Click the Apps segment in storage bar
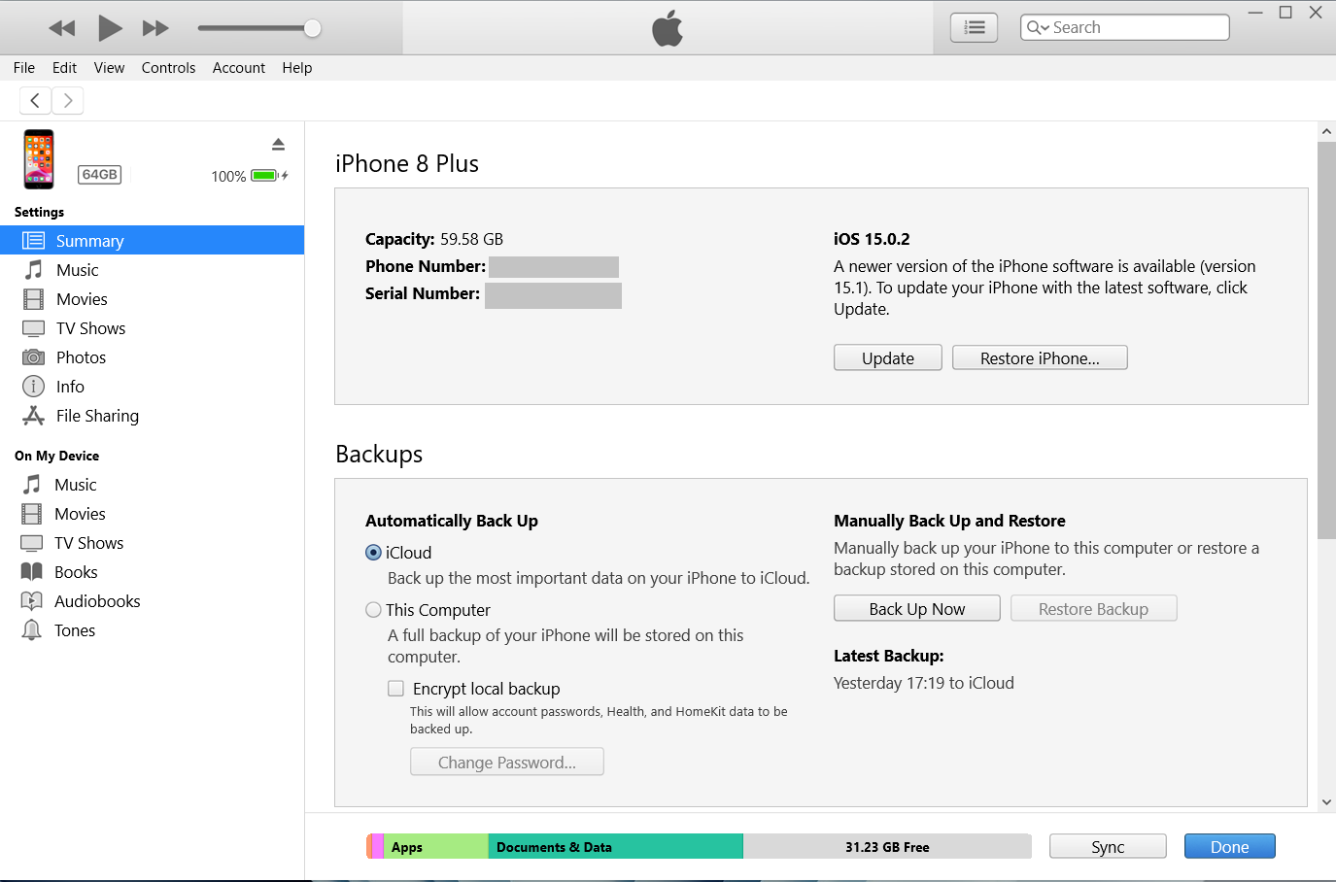This screenshot has height=882, width=1336. tap(436, 846)
